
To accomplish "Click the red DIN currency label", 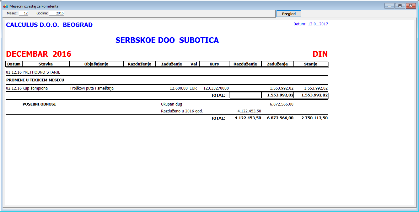I will tap(320, 54).
